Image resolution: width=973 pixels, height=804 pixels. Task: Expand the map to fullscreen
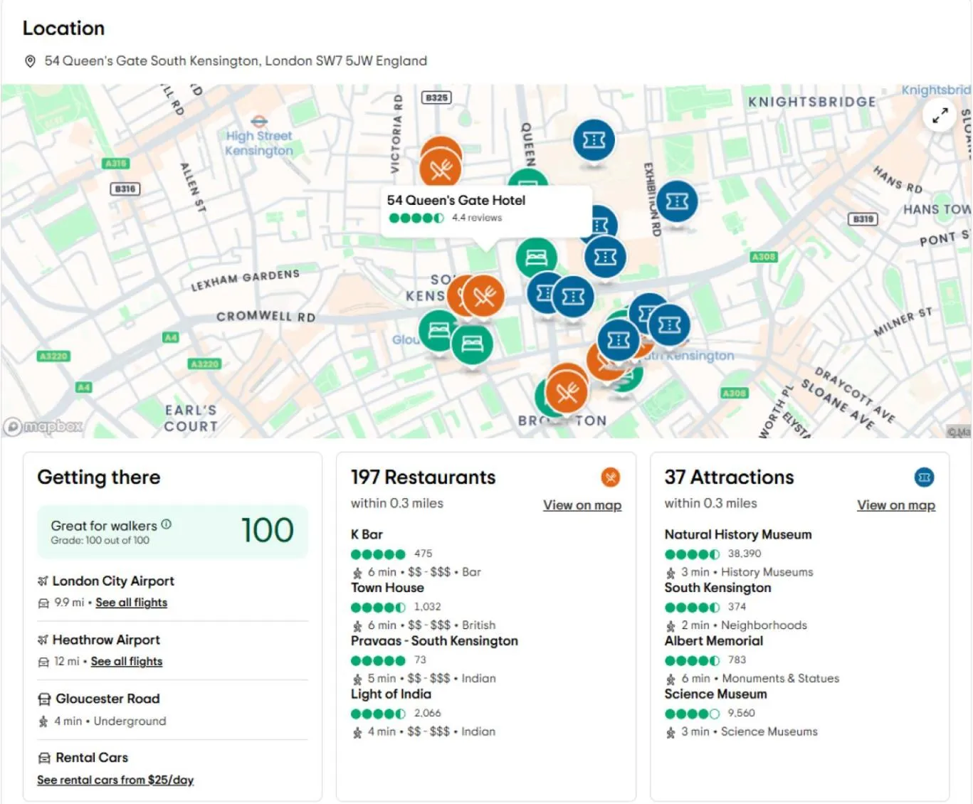click(x=940, y=115)
